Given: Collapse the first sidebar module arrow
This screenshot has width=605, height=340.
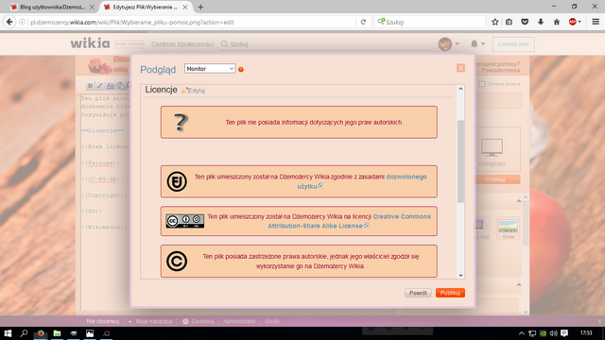Looking at the screenshot, I should [519, 201].
